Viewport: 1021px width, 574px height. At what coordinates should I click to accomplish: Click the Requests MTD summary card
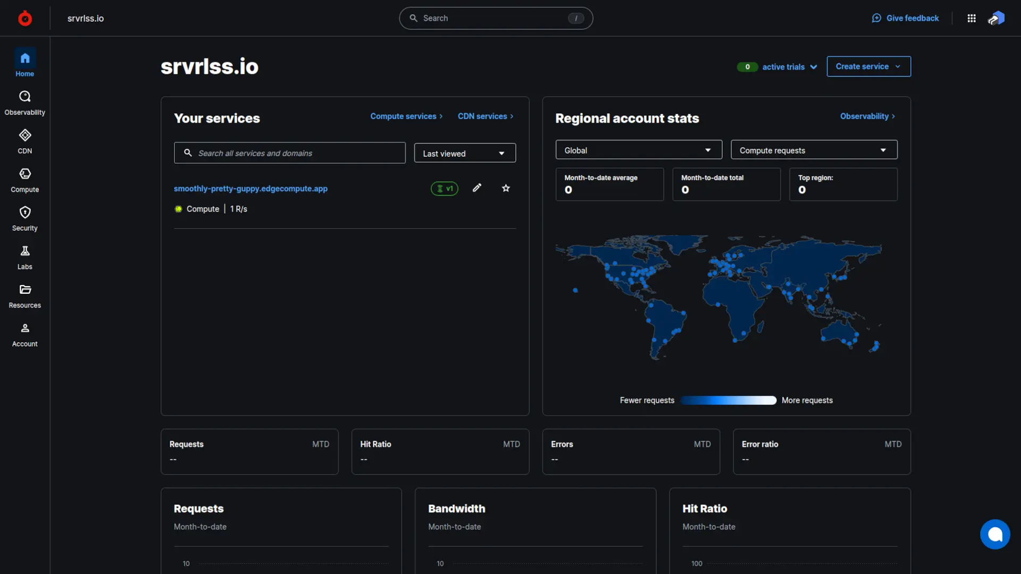249,452
